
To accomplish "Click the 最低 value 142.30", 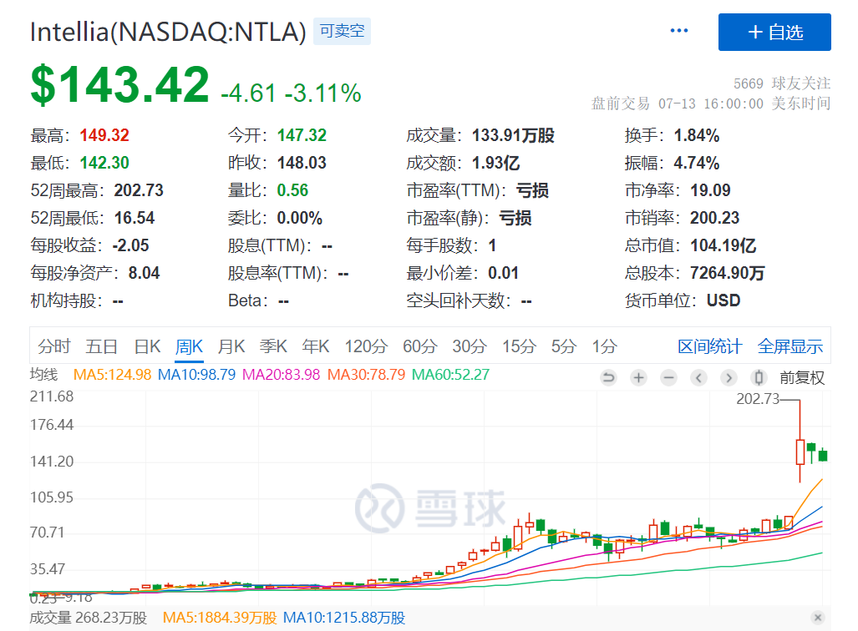I will 104,163.
